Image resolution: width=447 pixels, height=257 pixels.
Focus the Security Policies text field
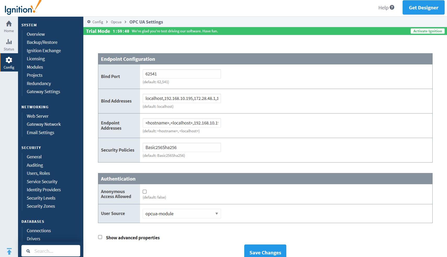point(182,147)
